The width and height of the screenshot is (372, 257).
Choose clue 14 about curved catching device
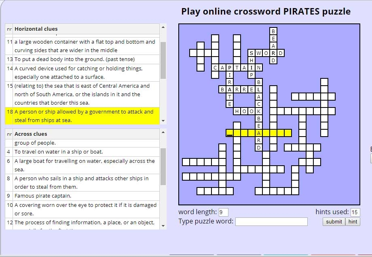tap(79, 73)
